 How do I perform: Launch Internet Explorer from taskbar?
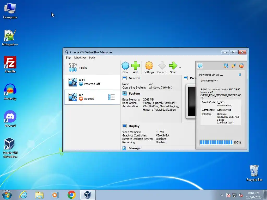23,195
